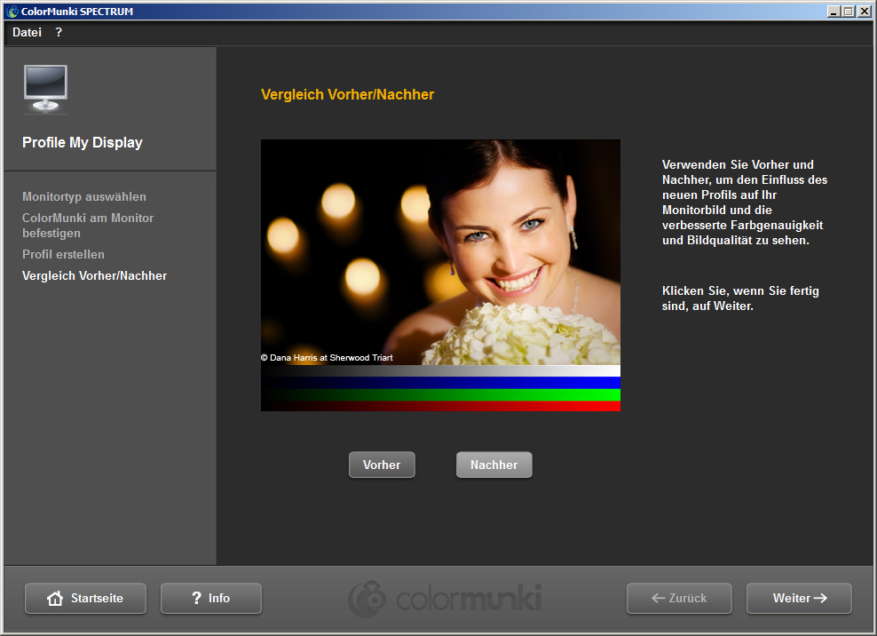Click the red gradient bar

click(x=440, y=407)
